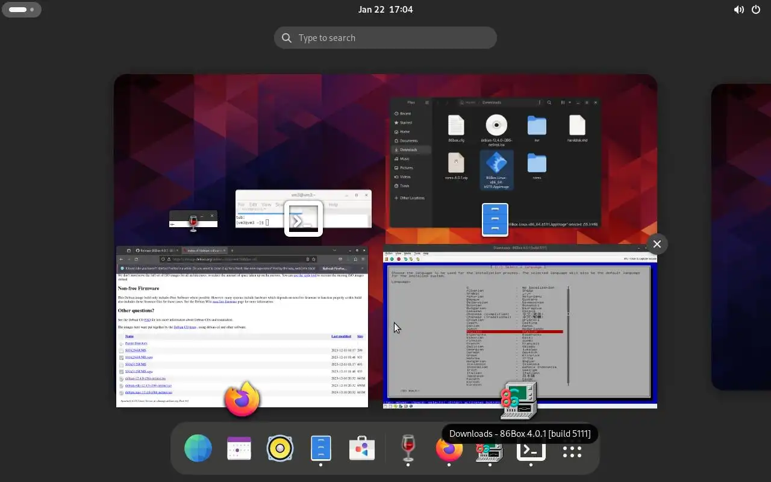Screen dimensions: 771x482
Task: Click the terminal prompt icon on the terminal thumbnail
Action: click(x=304, y=219)
